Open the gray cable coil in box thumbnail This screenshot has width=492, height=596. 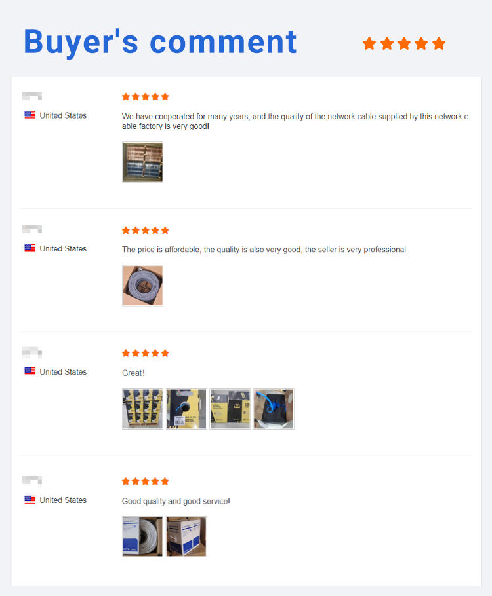tap(143, 286)
